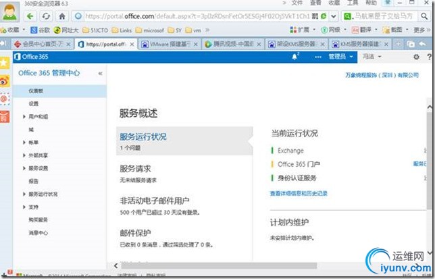Click the browser address bar URL
The width and height of the screenshot is (435, 279).
coord(197,16)
